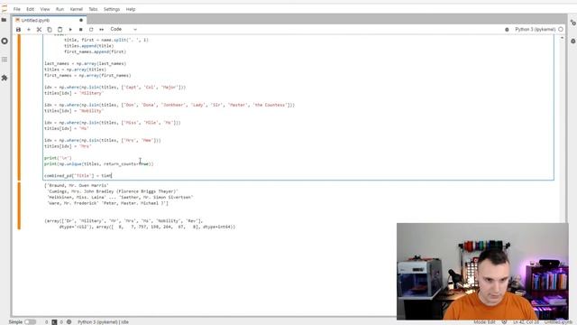
Task: Open the File menu
Action: tap(17, 9)
